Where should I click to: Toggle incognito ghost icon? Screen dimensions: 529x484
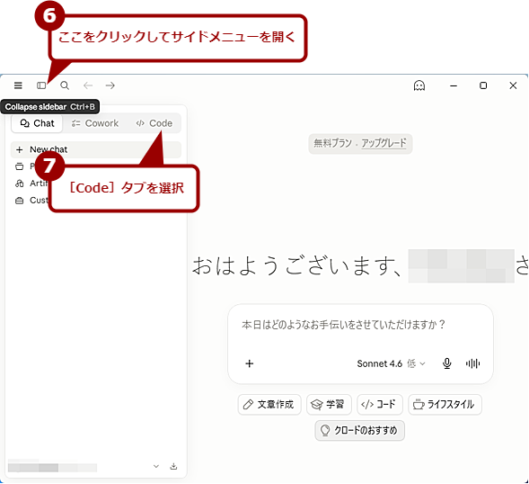pos(419,85)
